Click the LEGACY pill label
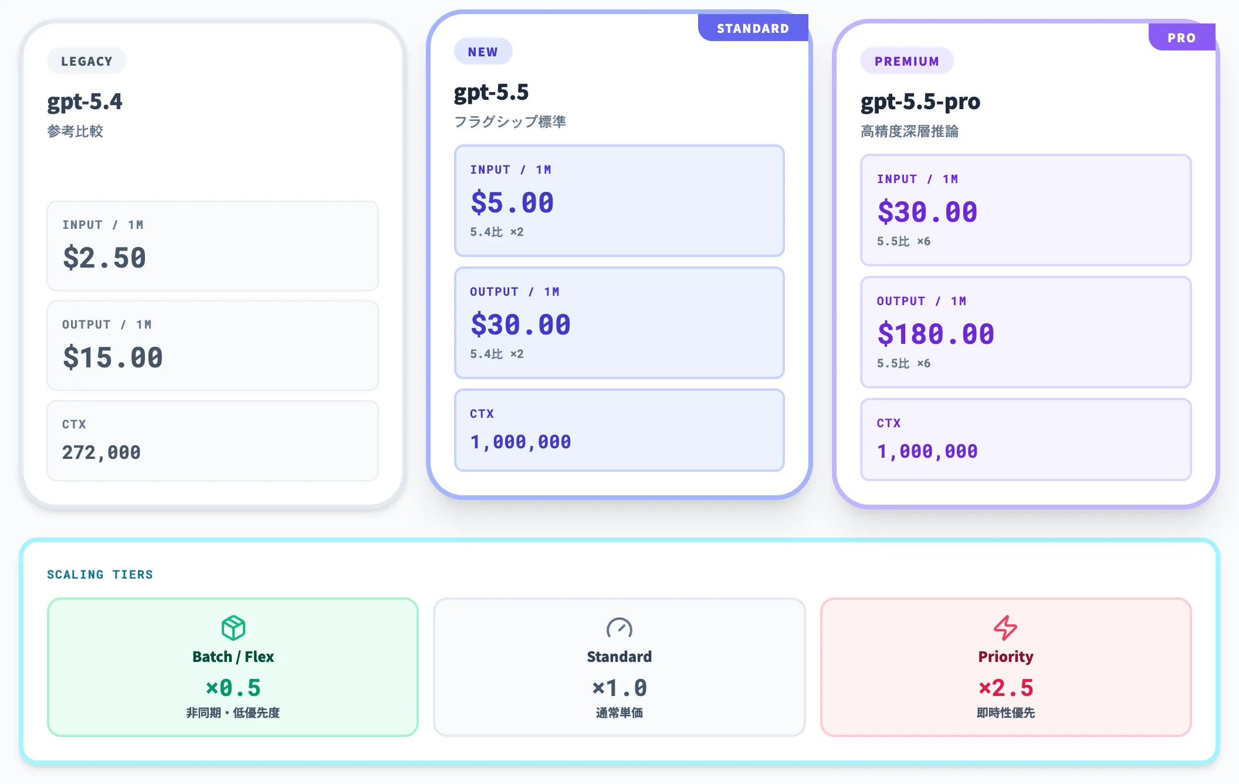This screenshot has height=784, width=1239. click(87, 61)
